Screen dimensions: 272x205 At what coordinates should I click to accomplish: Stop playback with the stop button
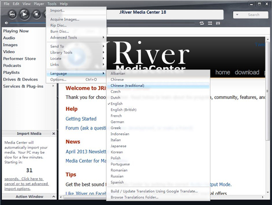tap(36, 14)
